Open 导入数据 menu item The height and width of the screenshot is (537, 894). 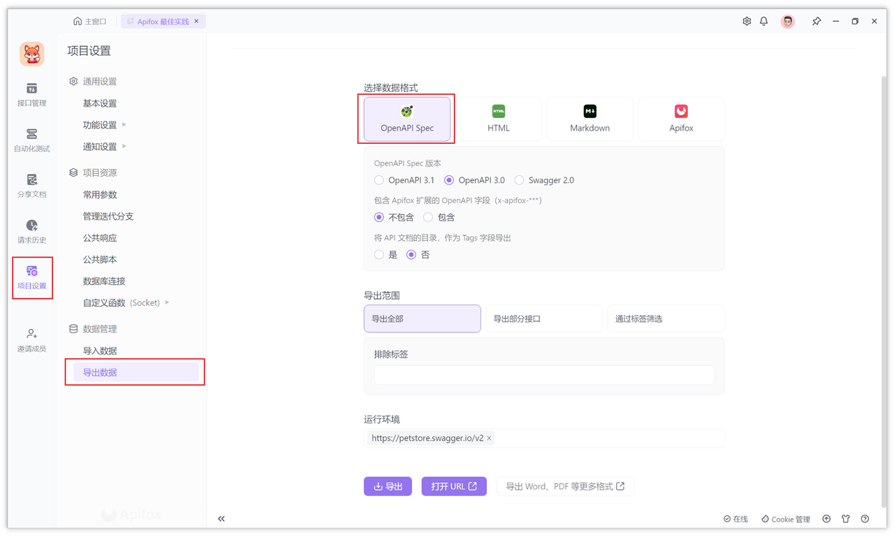pos(100,351)
